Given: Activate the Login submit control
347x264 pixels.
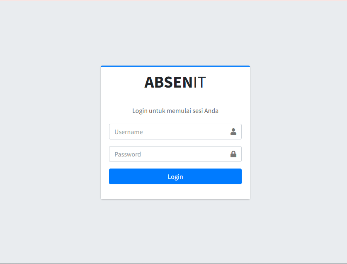Looking at the screenshot, I should point(175,176).
